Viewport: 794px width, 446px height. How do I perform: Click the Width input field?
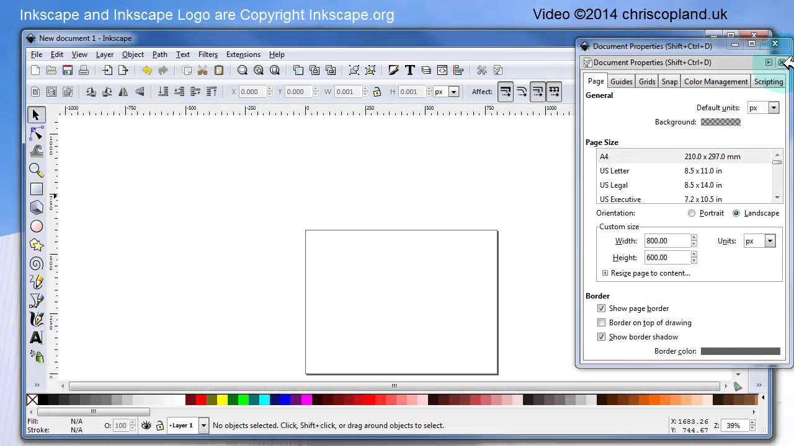[667, 241]
